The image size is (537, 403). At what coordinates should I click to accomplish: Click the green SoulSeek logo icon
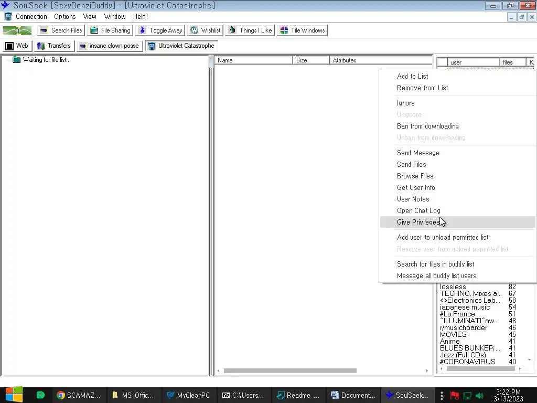tap(17, 30)
